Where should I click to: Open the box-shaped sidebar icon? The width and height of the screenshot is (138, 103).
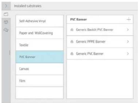pos(6,22)
